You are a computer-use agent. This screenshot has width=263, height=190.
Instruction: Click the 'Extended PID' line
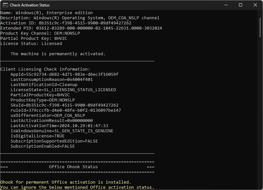[81, 28]
